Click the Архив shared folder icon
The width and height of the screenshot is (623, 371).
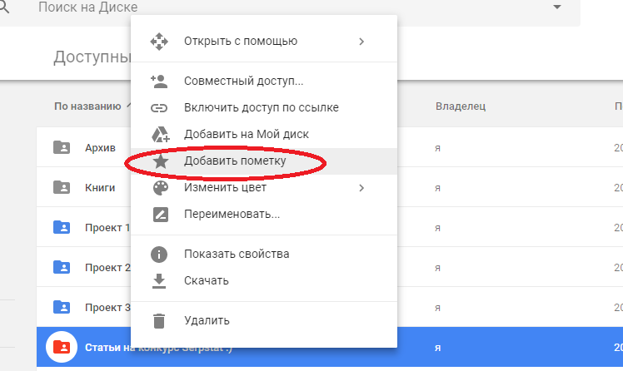[62, 147]
